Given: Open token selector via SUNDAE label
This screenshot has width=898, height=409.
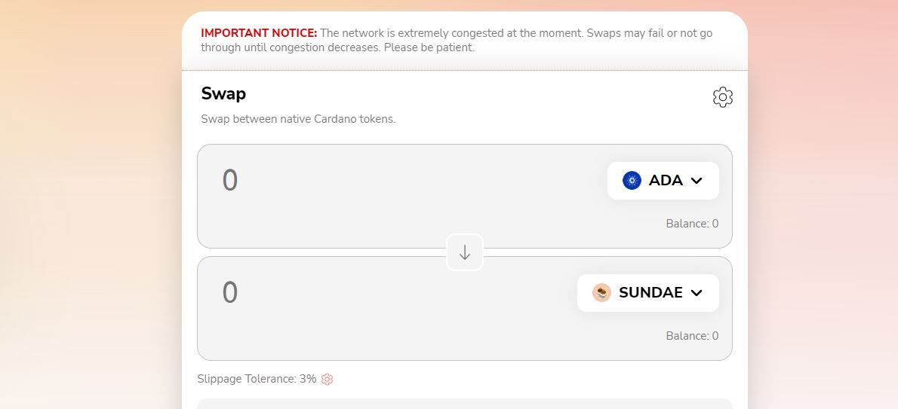Looking at the screenshot, I should click(650, 293).
